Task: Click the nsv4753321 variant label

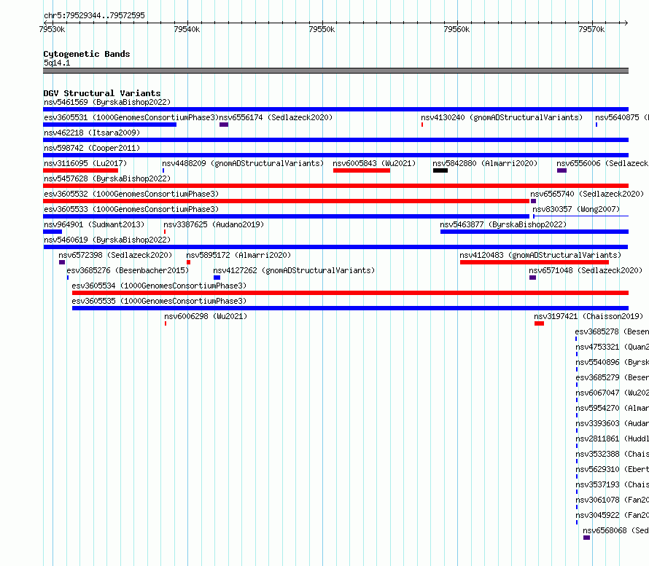Action: pyautogui.click(x=612, y=347)
